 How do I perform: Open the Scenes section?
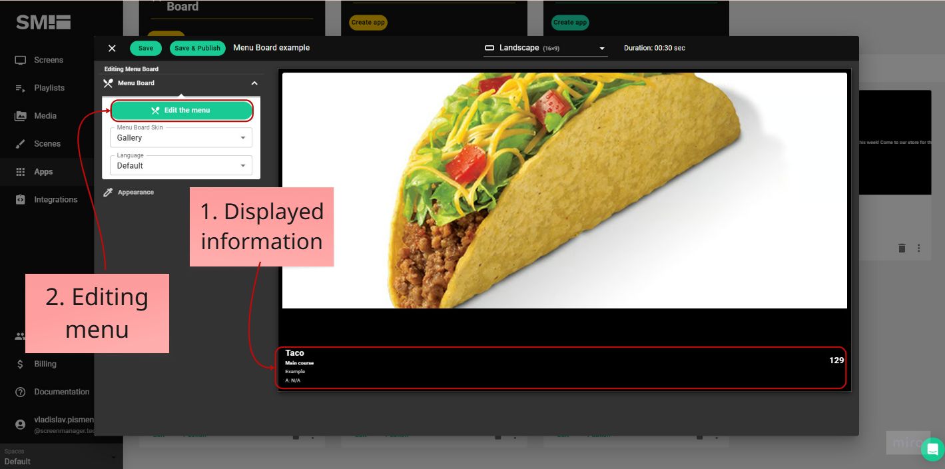tap(47, 143)
